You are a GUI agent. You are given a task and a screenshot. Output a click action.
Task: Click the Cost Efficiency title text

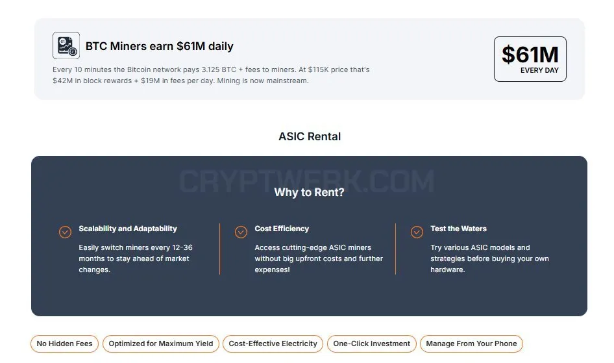(282, 229)
